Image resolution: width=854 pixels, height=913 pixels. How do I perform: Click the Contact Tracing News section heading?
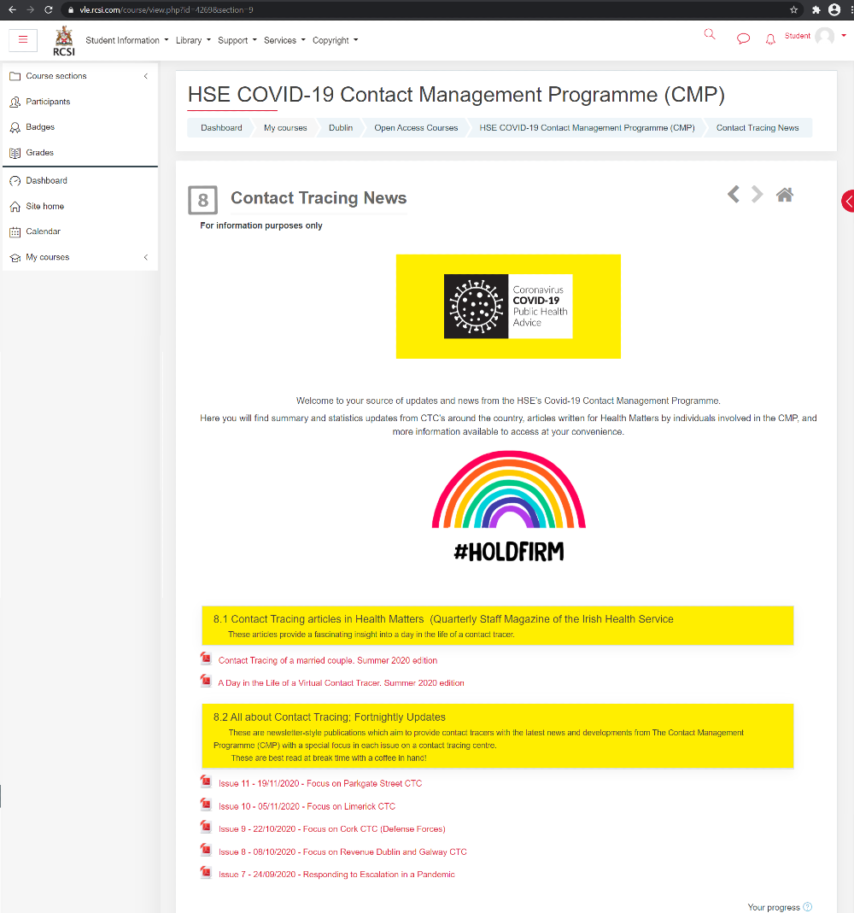(x=319, y=198)
